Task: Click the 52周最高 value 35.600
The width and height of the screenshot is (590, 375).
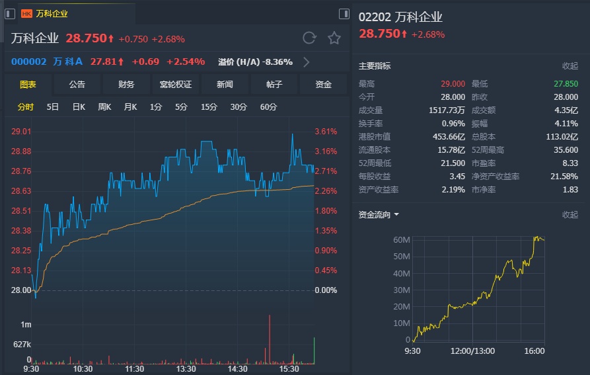Action: point(566,150)
